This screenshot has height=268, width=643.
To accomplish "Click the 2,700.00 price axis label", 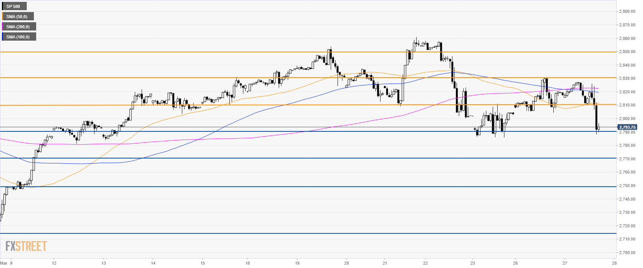I will [627, 253].
